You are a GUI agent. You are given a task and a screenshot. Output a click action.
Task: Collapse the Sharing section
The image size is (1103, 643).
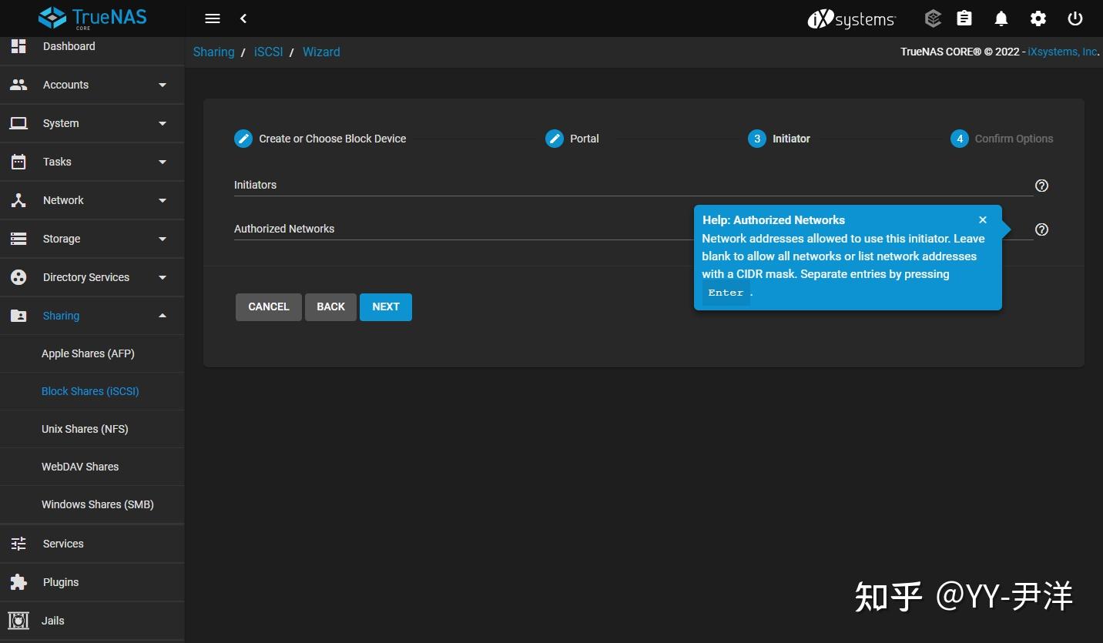(x=92, y=316)
